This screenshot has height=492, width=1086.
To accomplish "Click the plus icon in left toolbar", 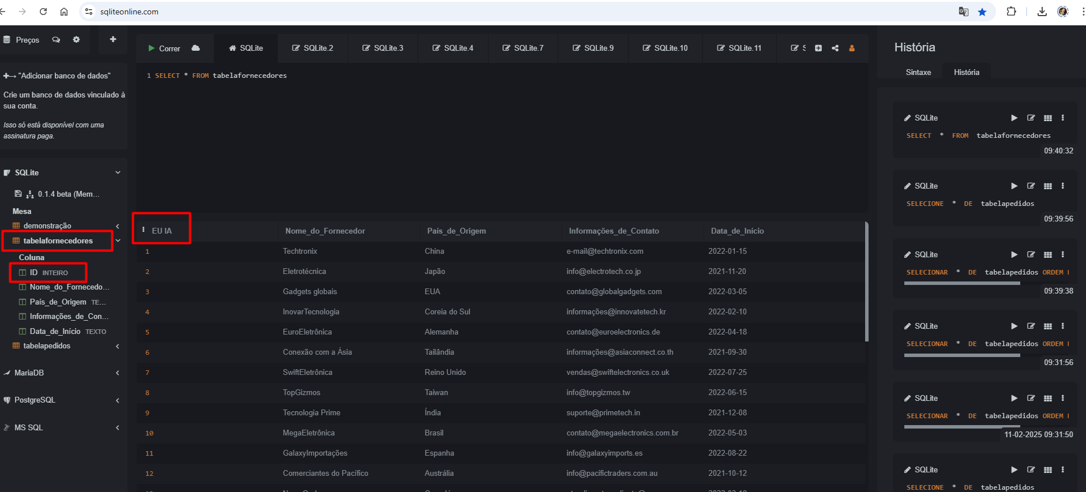I will [x=113, y=39].
